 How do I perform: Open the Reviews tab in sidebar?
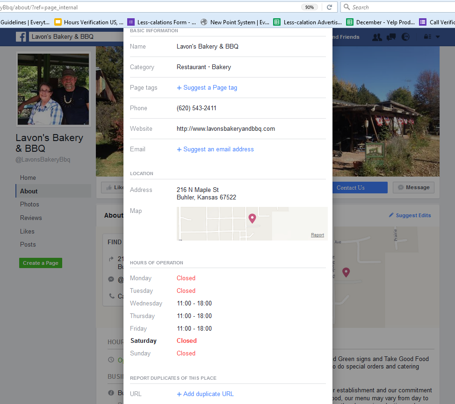31,218
